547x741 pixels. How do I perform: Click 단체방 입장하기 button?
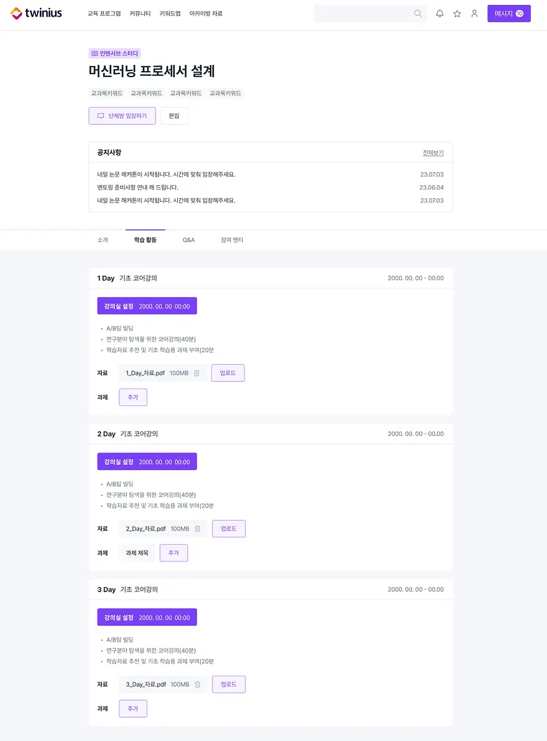tap(122, 116)
